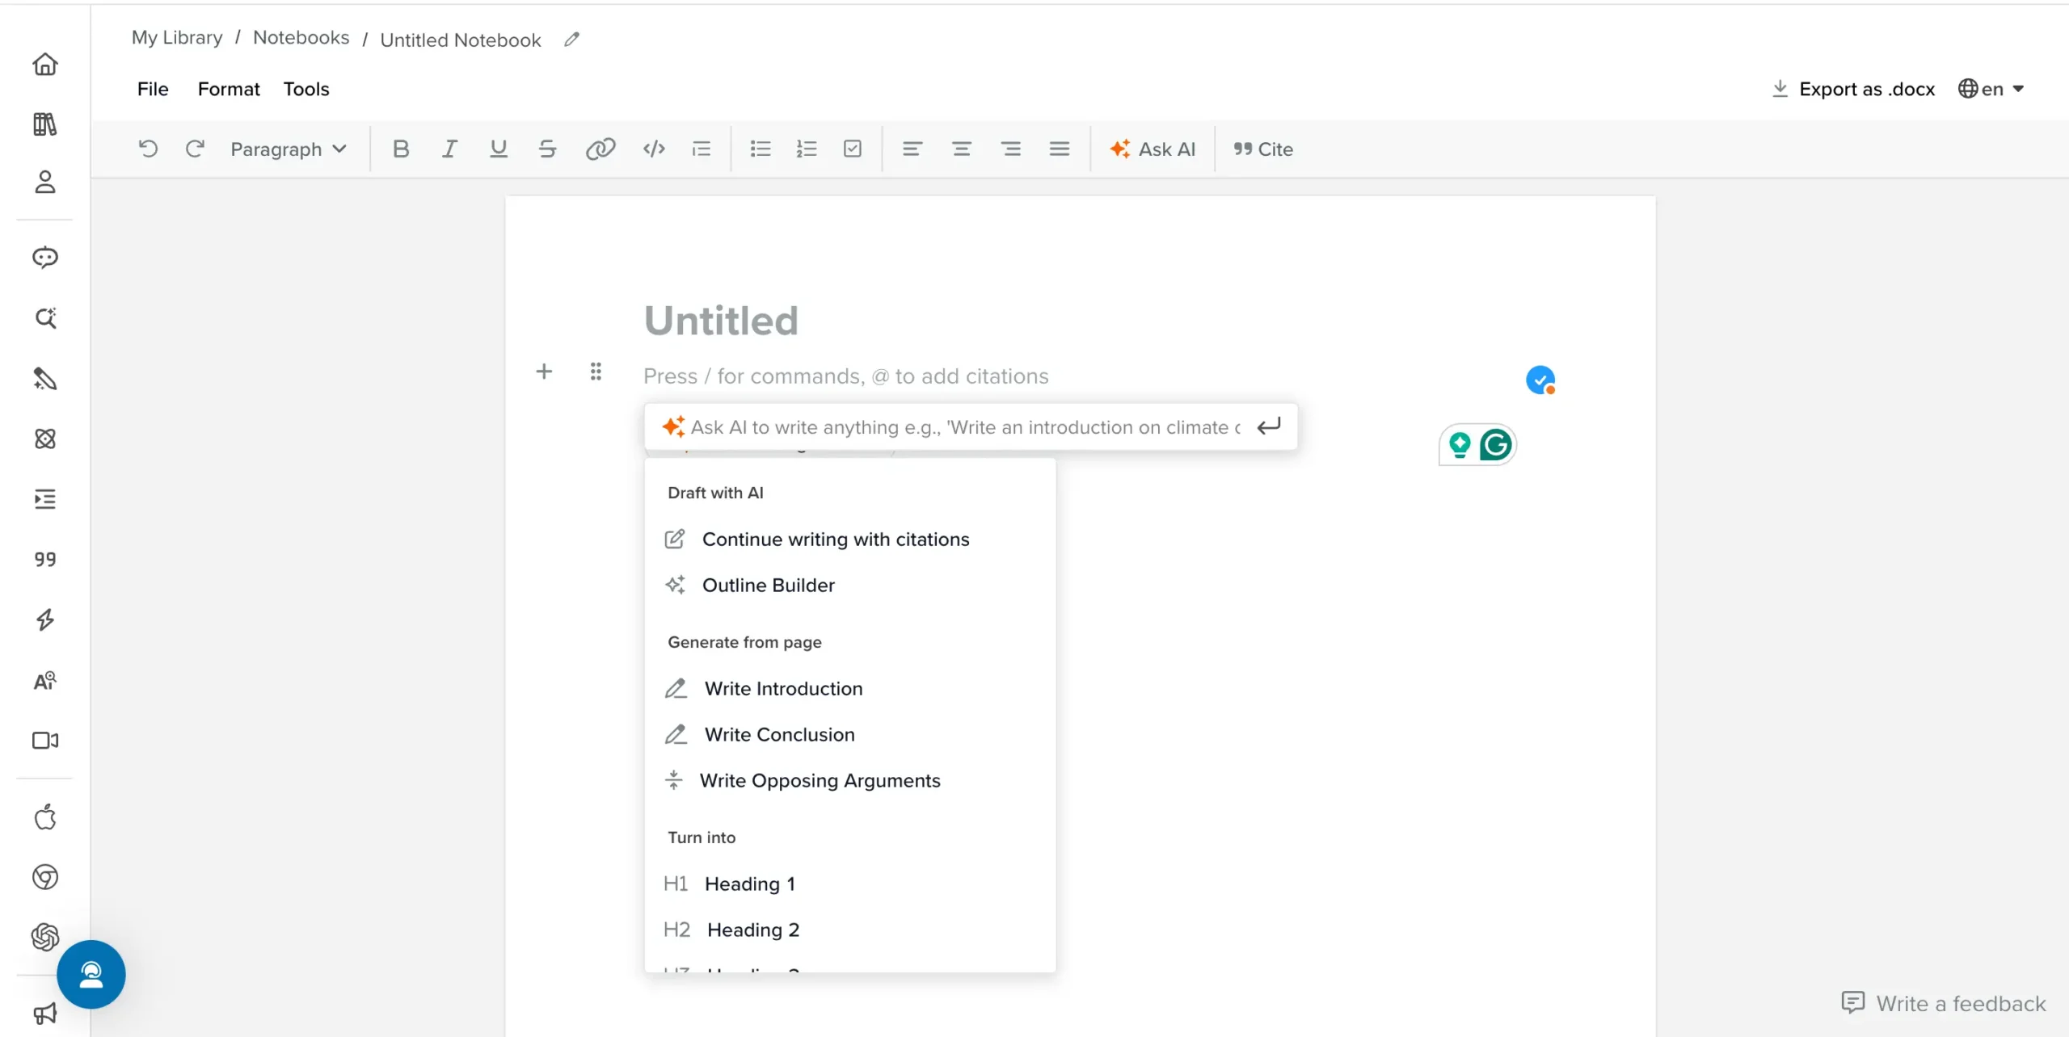The image size is (2069, 1037).
Task: Click the Untitled title field
Action: click(x=721, y=321)
